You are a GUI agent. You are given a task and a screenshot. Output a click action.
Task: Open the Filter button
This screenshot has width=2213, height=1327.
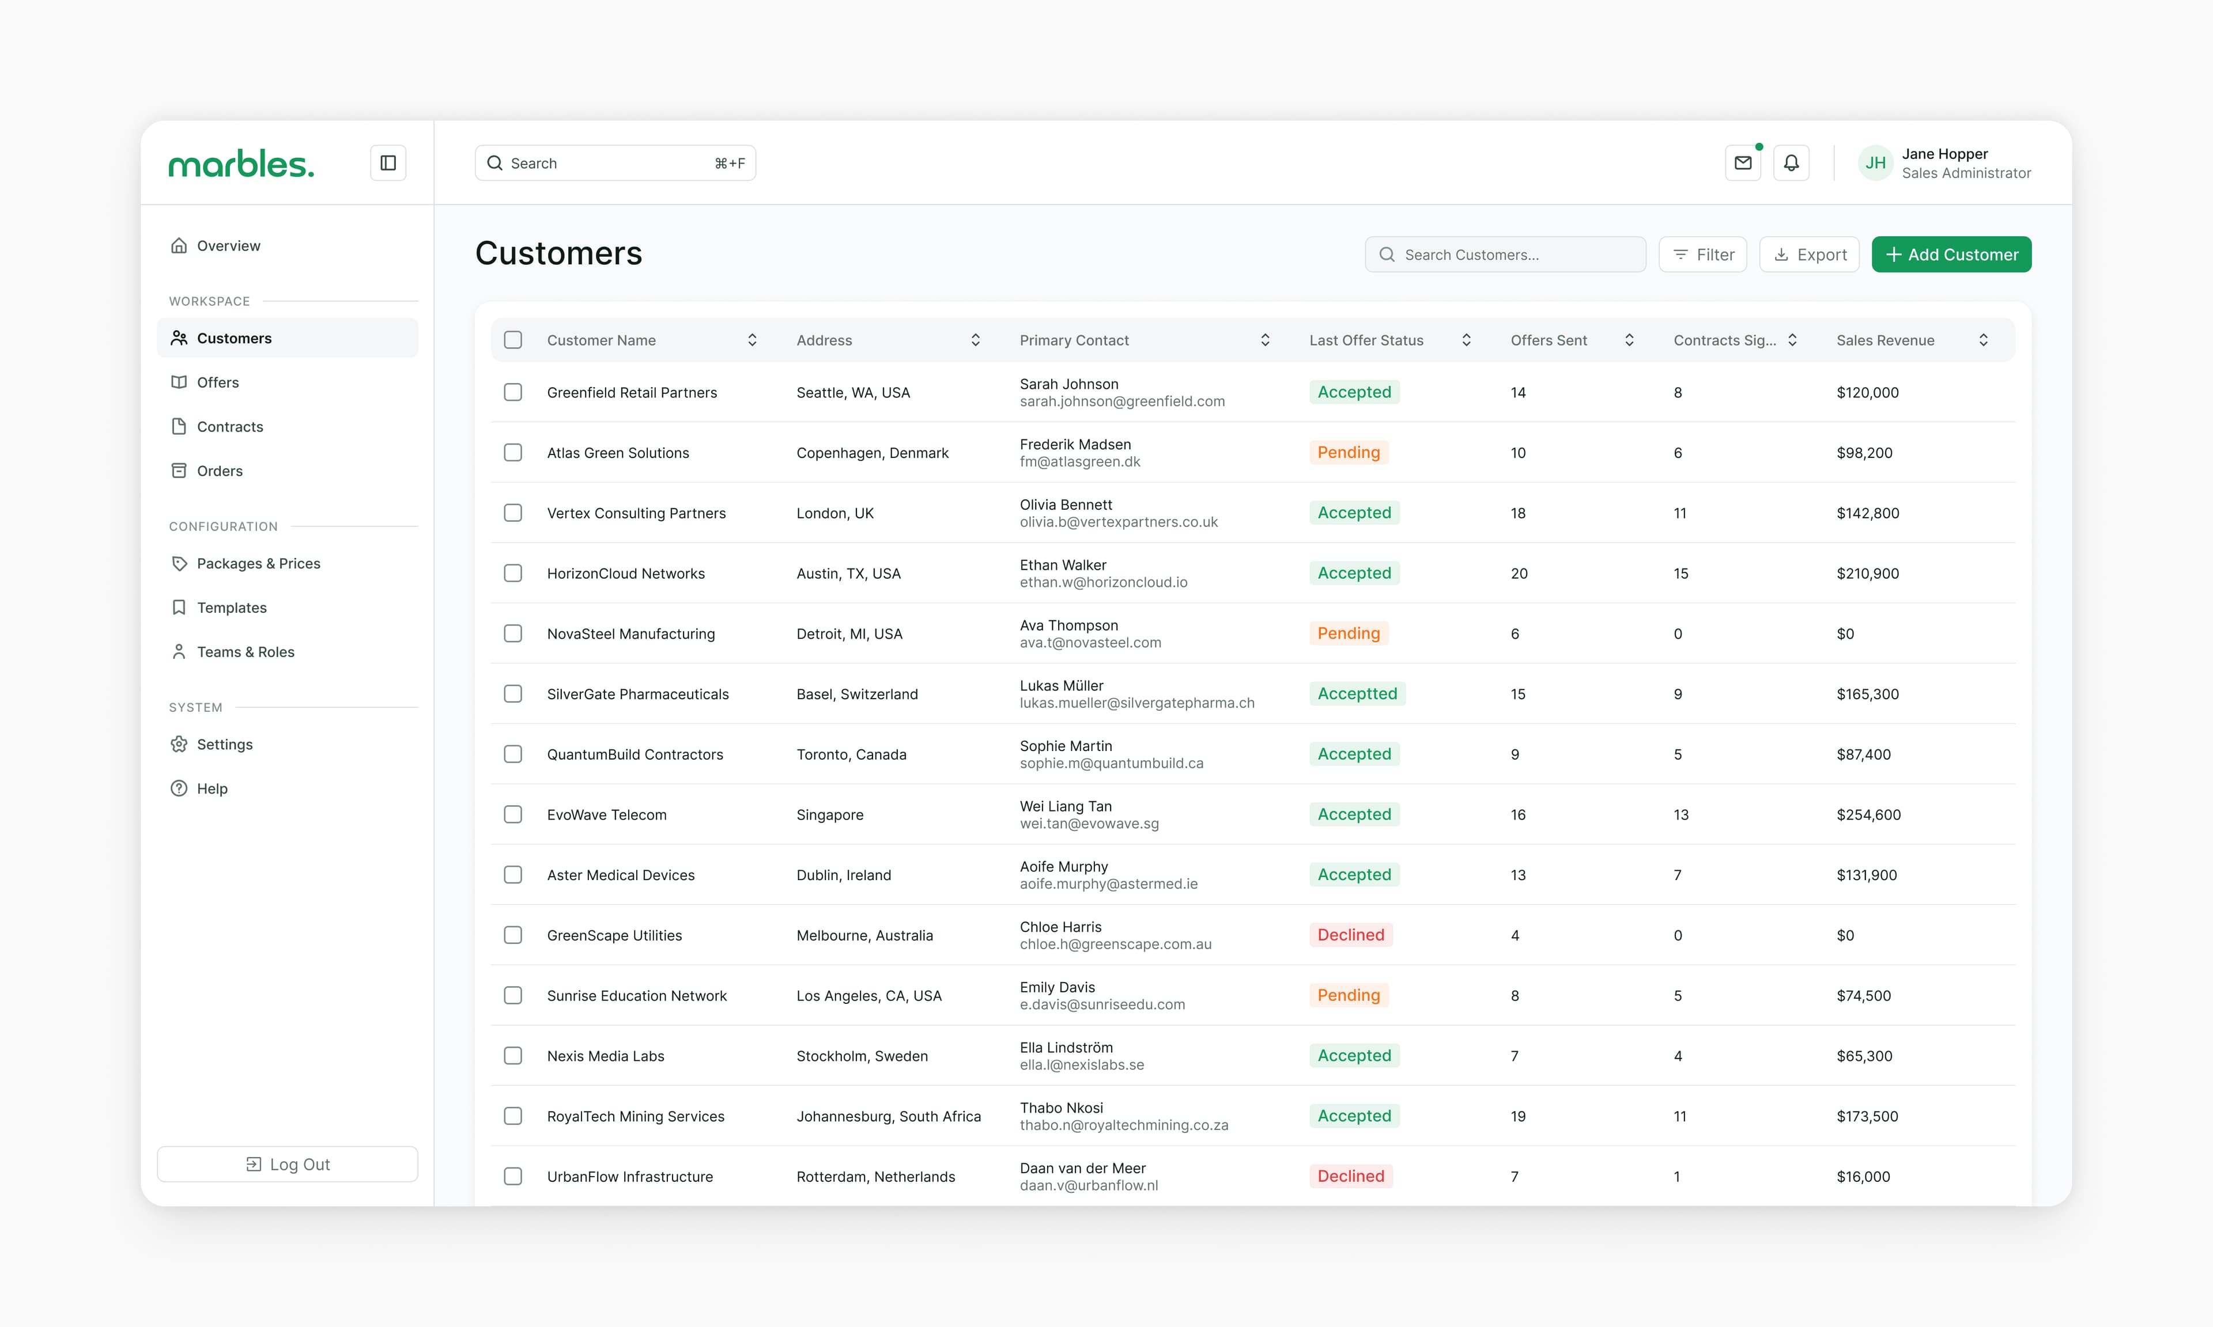[1702, 255]
